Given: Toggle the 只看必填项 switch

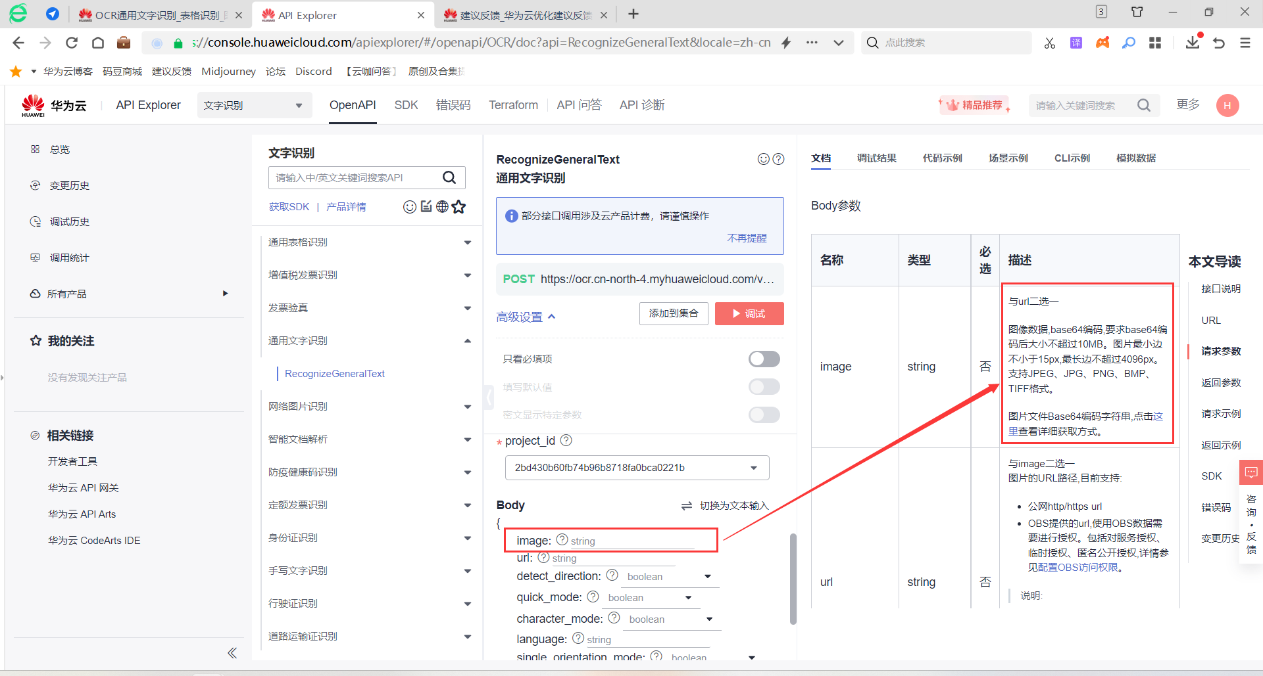Looking at the screenshot, I should [x=764, y=359].
